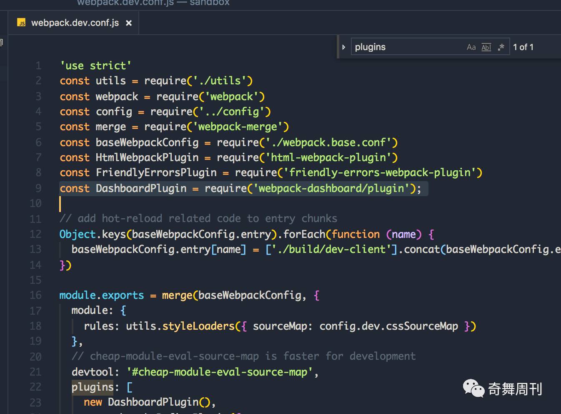Click the 'html-webpack-plugin' string
The width and height of the screenshot is (561, 414).
coord(328,158)
